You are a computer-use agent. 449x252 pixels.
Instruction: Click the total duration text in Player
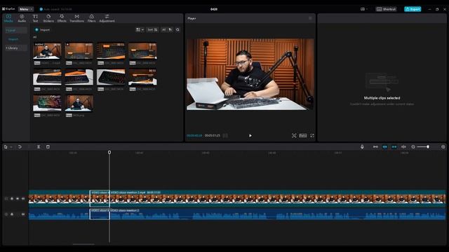click(212, 136)
